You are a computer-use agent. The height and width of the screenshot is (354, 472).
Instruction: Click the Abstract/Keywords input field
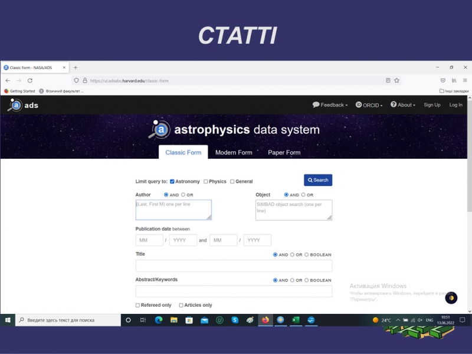pos(234,291)
